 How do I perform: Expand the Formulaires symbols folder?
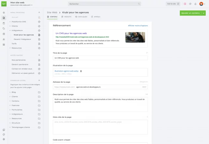click(x=10, y=110)
